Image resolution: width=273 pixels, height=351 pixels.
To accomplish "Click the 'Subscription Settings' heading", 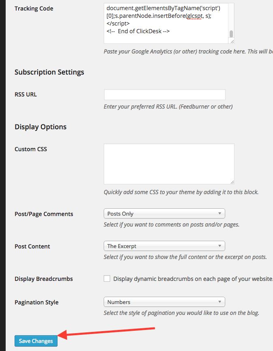I will tap(49, 72).
